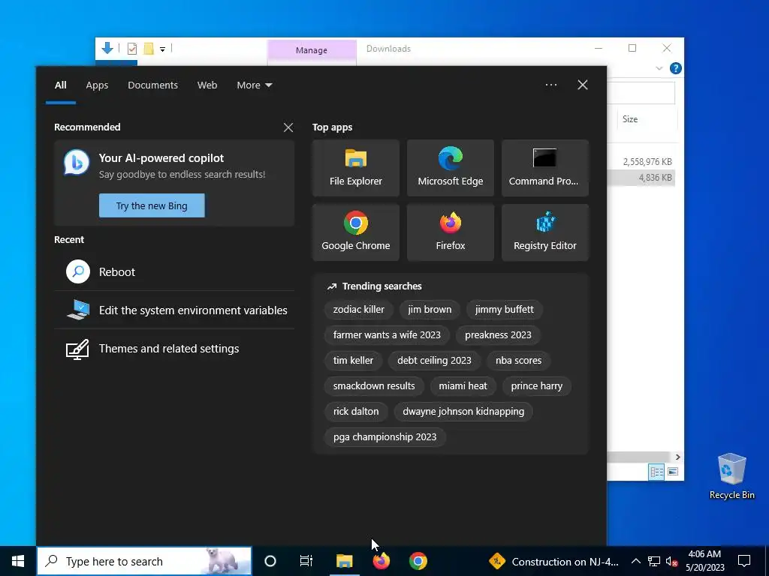This screenshot has height=576, width=769.
Task: Click the Windows Start button
Action: (x=18, y=561)
